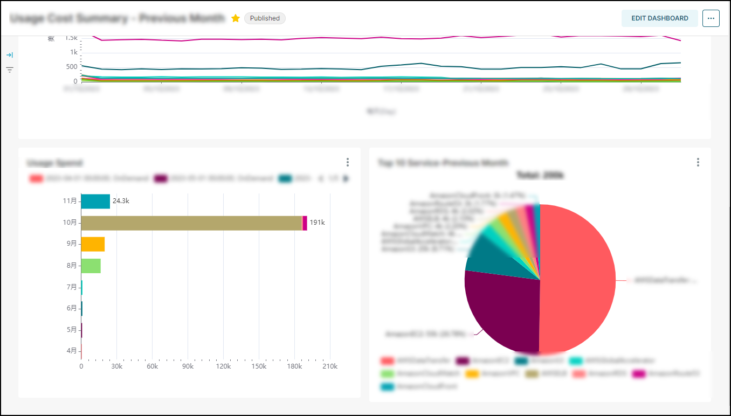Open the Top 10 Service card kebab menu
This screenshot has height=416, width=731.
[x=698, y=162]
